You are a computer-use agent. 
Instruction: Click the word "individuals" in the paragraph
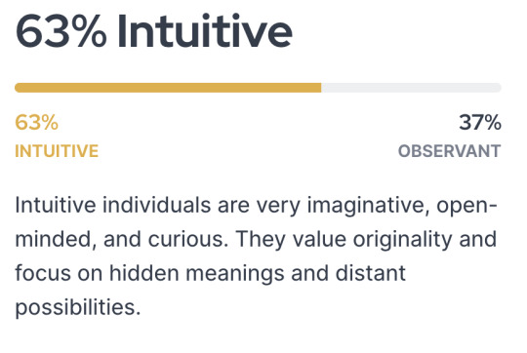click(x=156, y=205)
